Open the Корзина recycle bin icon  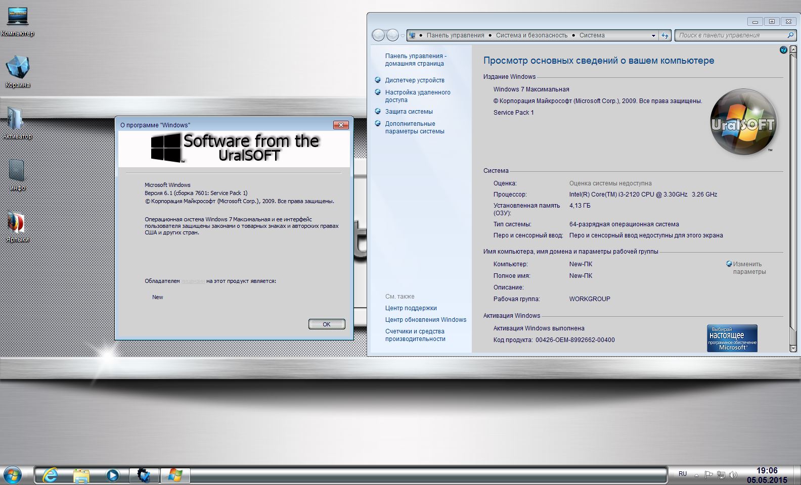point(17,71)
